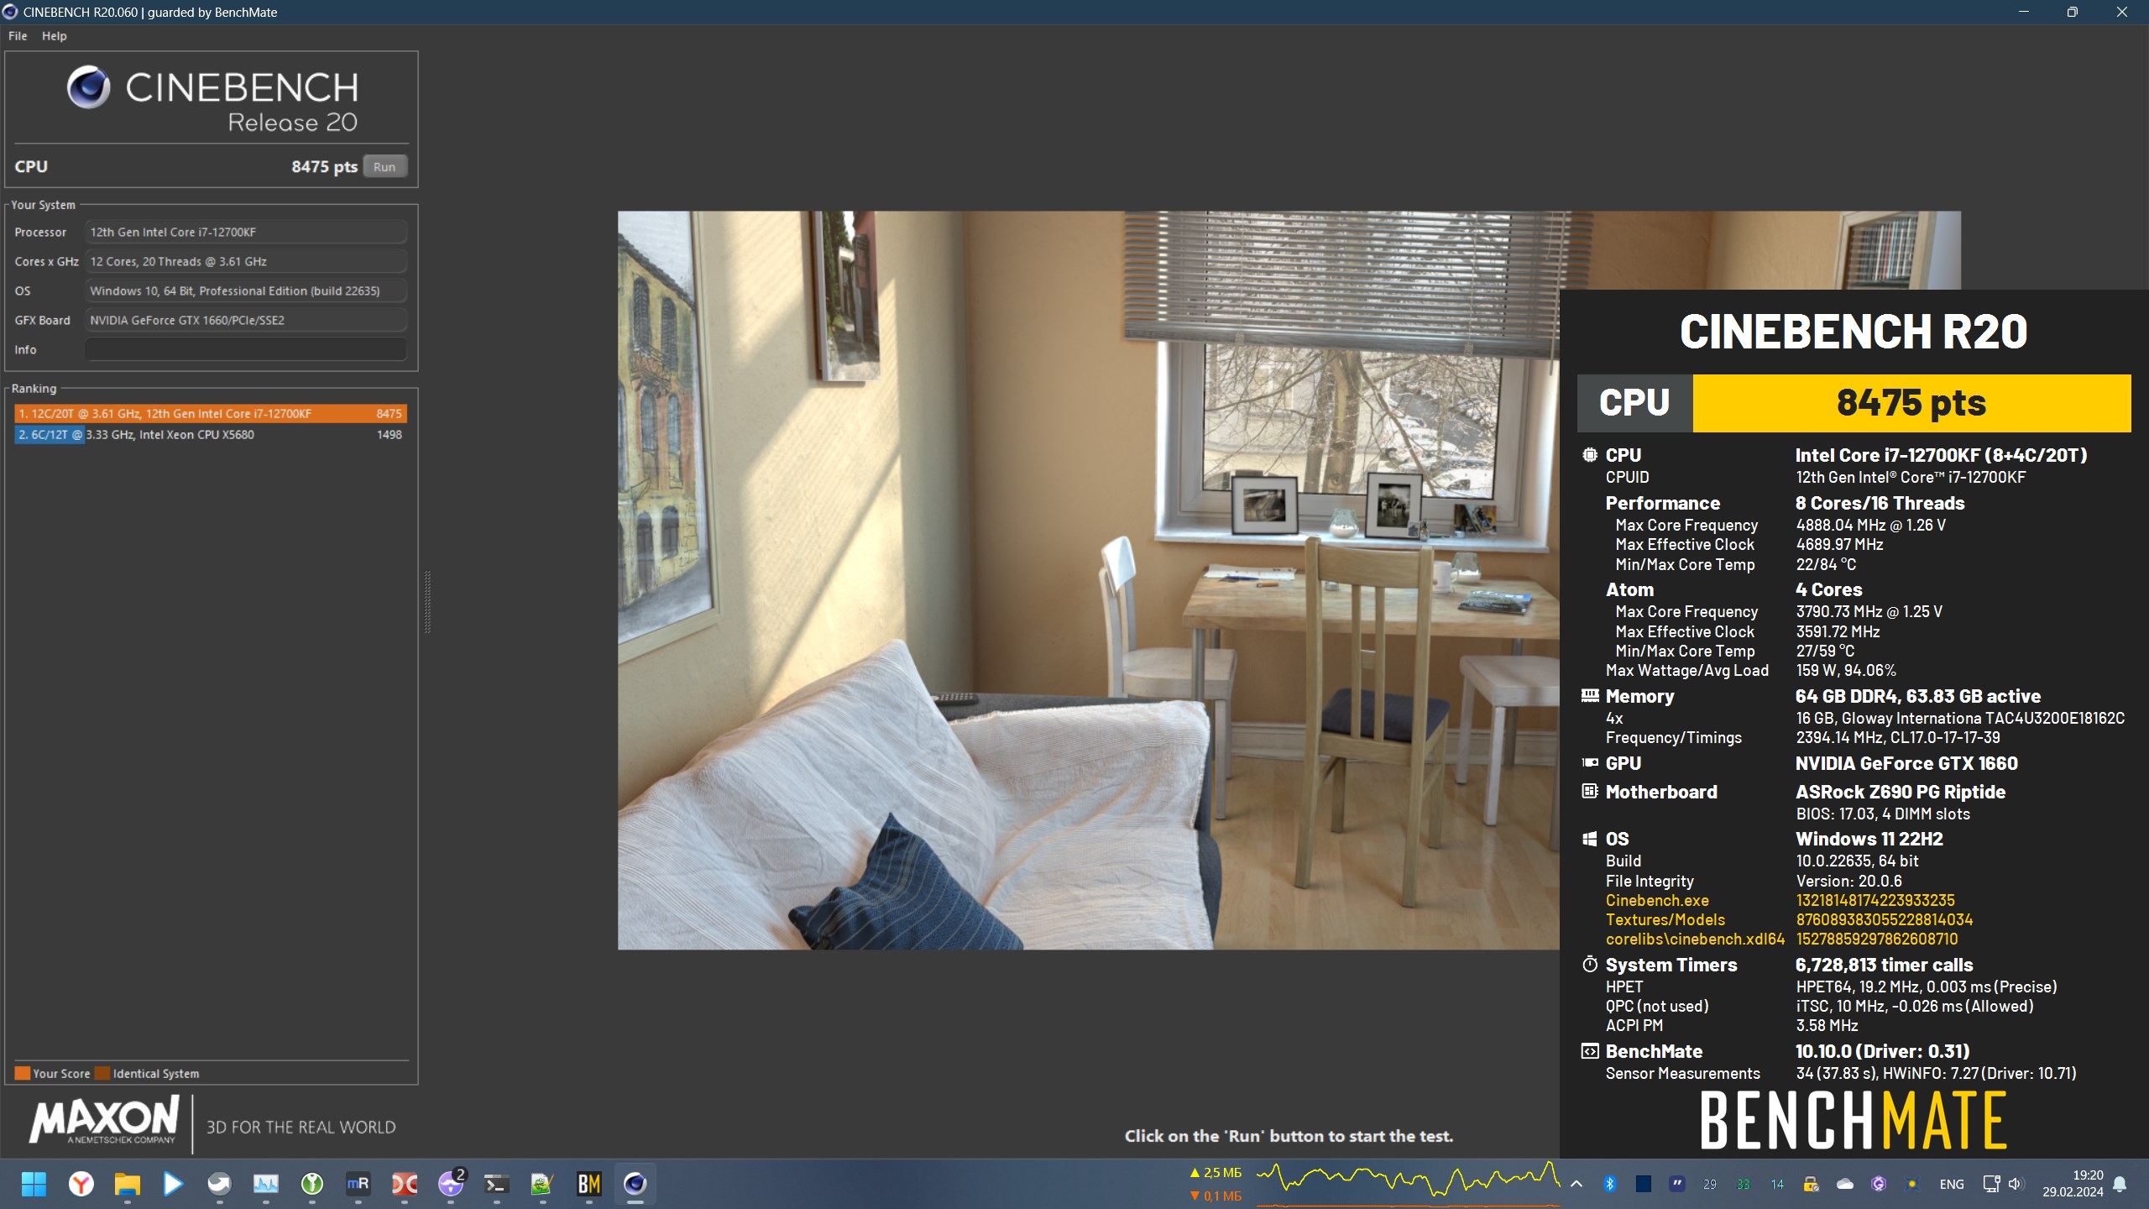
Task: Open network settings from the tray
Action: click(1991, 1184)
